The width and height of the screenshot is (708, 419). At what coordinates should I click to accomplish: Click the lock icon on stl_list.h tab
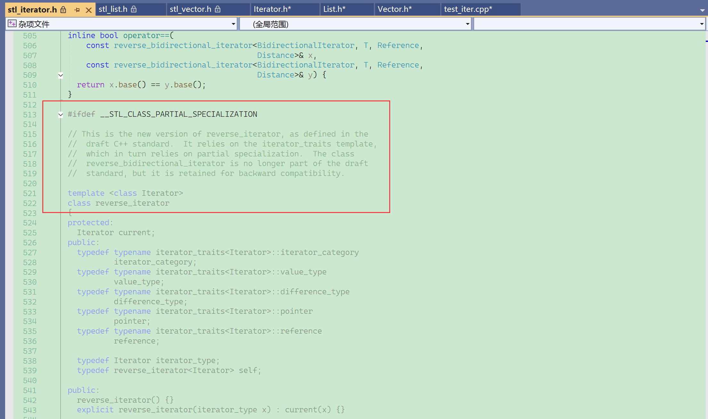134,9
